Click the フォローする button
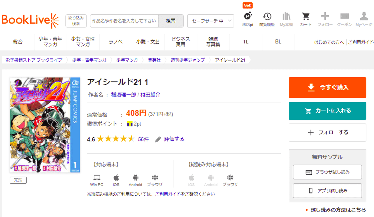The height and width of the screenshot is (217, 374). [327, 133]
